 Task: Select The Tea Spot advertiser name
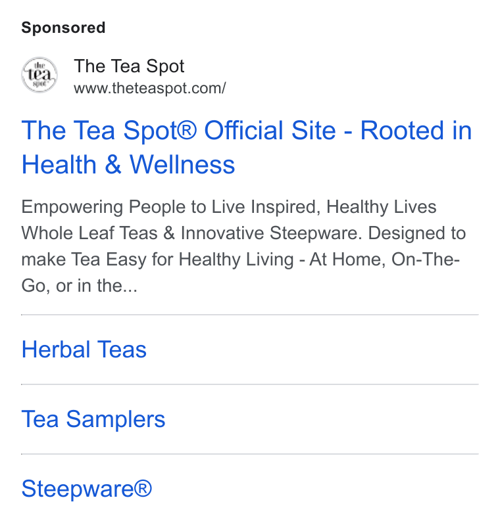129,66
